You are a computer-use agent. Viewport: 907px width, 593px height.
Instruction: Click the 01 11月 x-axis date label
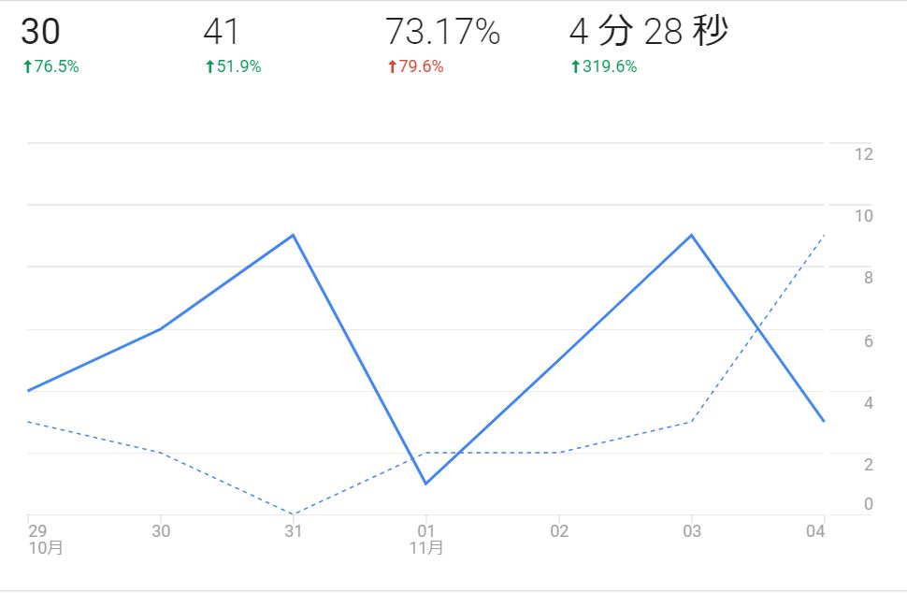(426, 539)
